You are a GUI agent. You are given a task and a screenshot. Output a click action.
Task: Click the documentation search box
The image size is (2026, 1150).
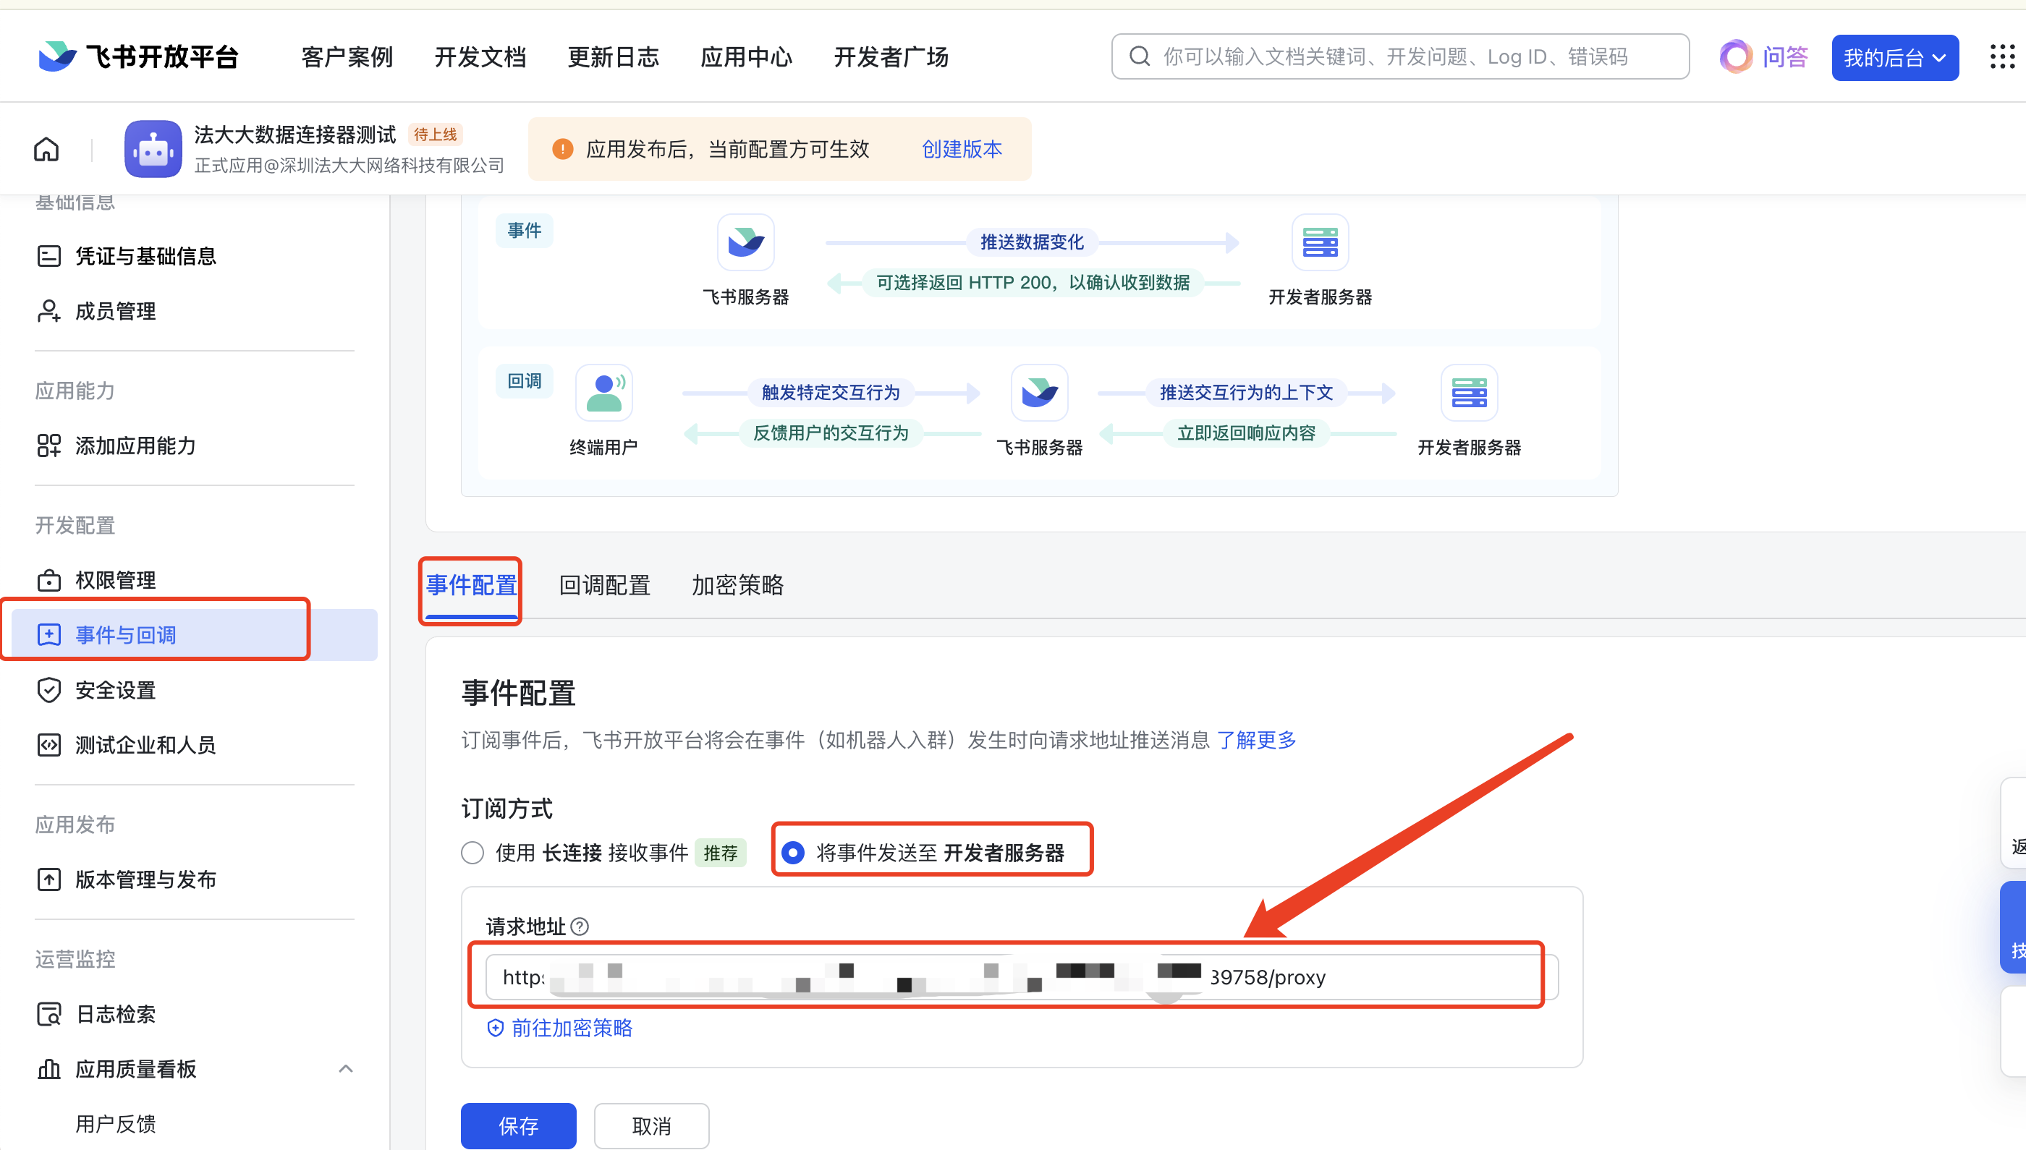(x=1400, y=57)
